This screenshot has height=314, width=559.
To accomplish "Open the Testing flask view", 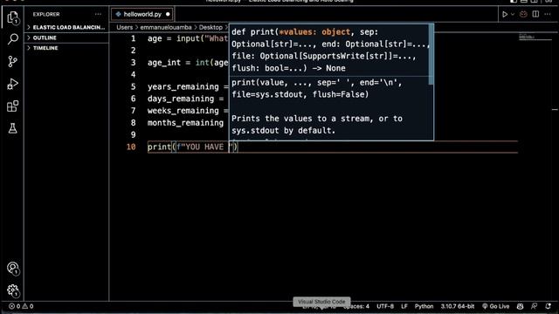I will pyautogui.click(x=12, y=128).
